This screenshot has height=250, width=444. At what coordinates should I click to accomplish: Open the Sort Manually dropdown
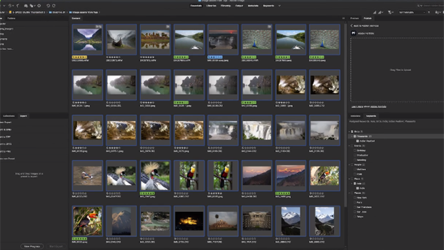click(412, 12)
